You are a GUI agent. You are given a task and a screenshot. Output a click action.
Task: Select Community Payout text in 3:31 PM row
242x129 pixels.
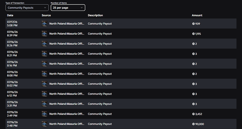[100, 104]
